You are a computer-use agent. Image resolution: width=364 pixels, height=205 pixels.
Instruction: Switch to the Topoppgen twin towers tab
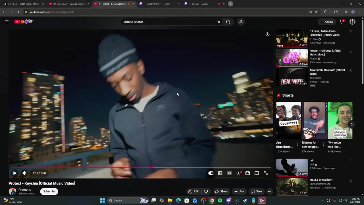coord(69,4)
